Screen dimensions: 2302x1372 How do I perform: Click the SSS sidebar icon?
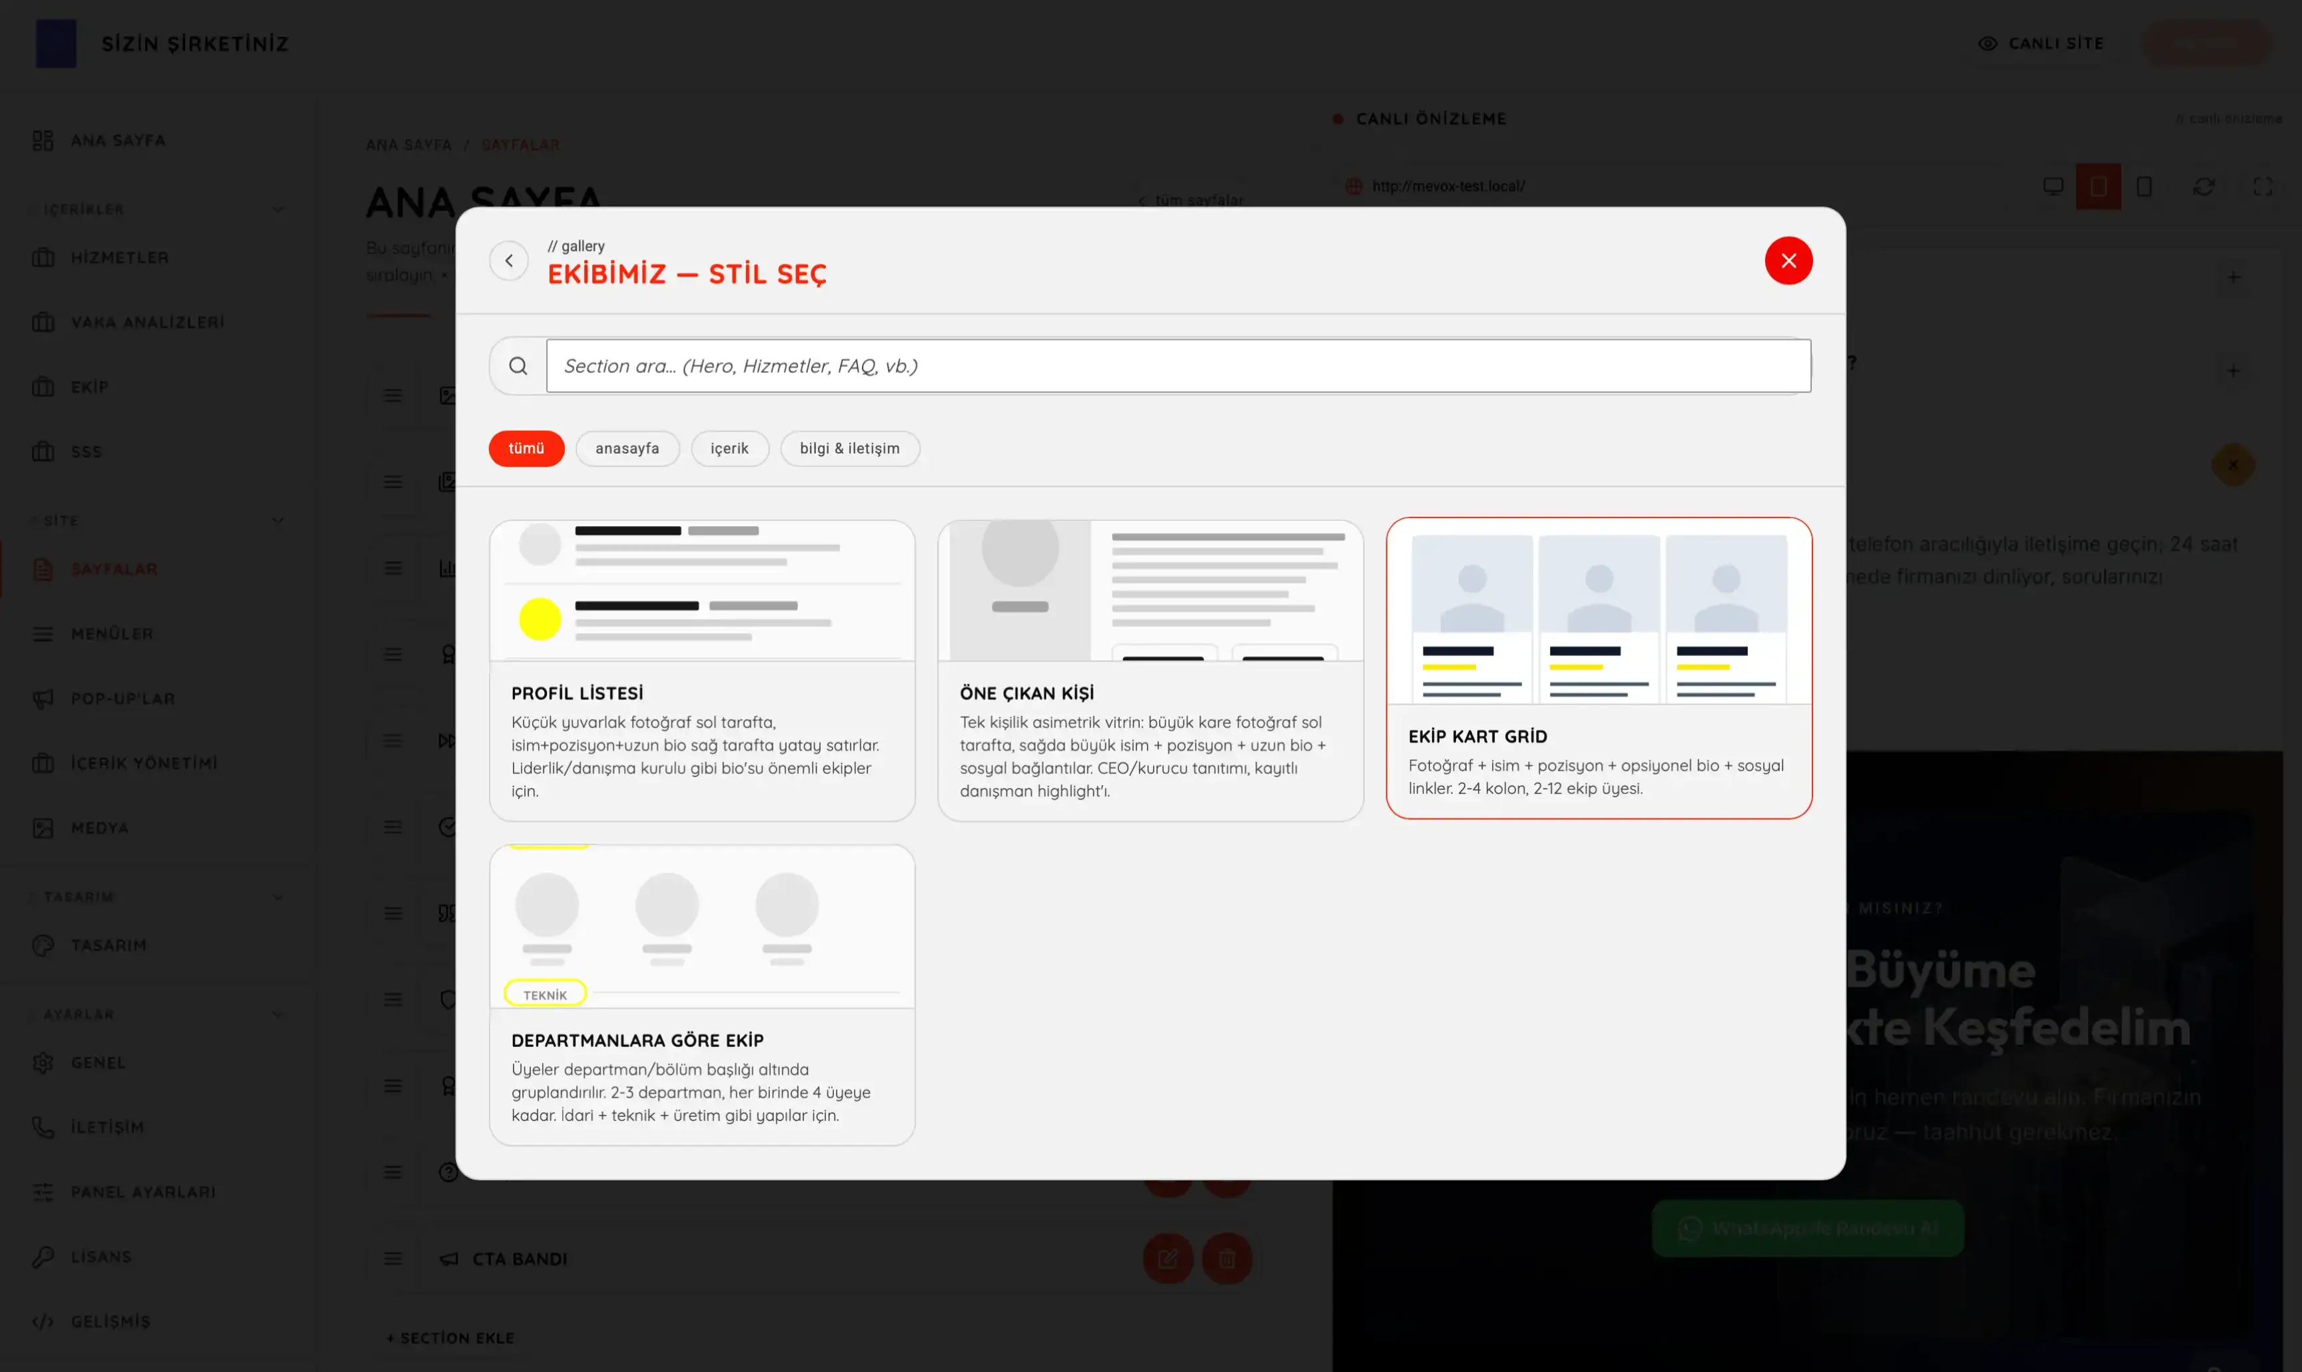[x=43, y=452]
